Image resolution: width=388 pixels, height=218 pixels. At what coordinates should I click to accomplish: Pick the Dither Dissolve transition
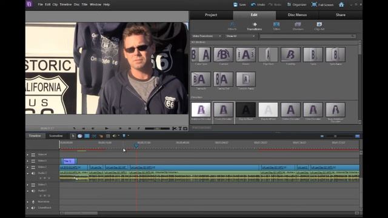click(x=290, y=110)
